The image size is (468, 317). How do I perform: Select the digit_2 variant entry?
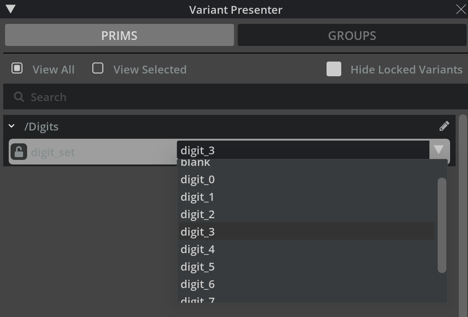(197, 215)
